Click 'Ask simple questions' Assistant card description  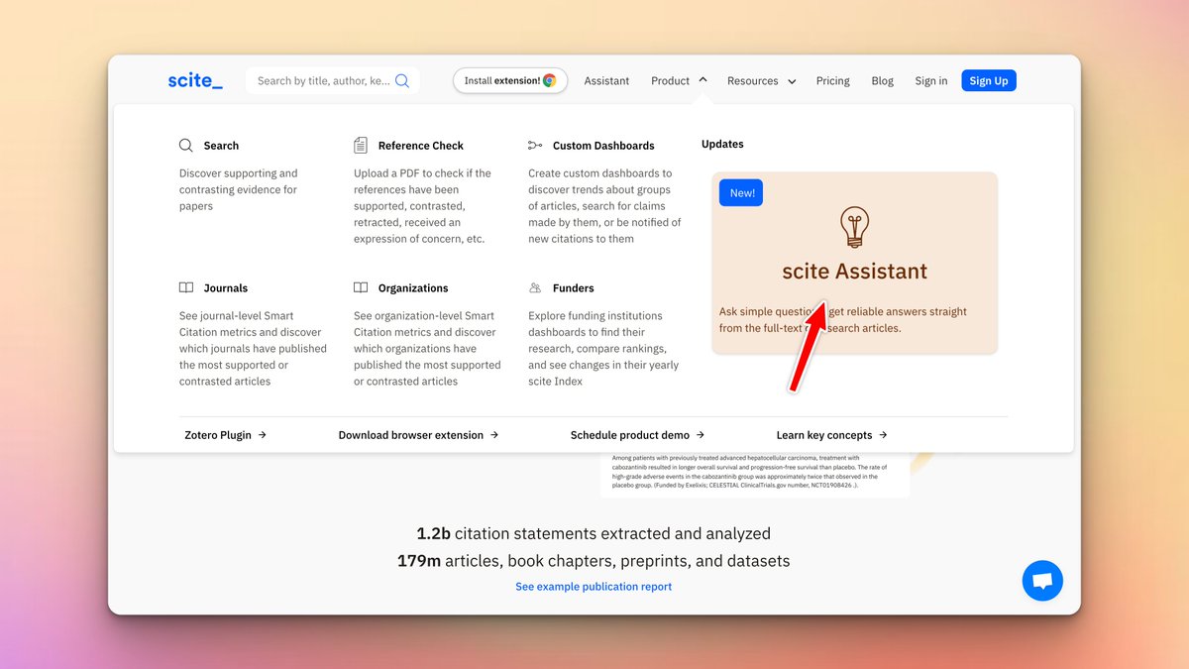pos(843,319)
